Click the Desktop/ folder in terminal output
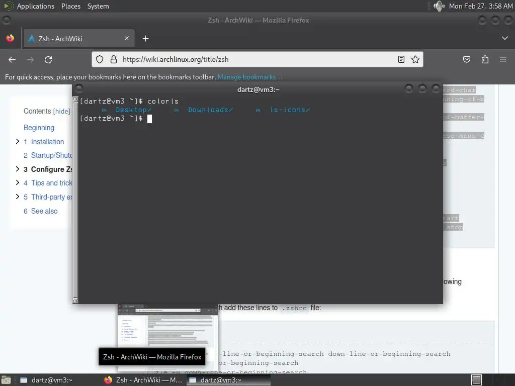The image size is (515, 386). (x=133, y=110)
